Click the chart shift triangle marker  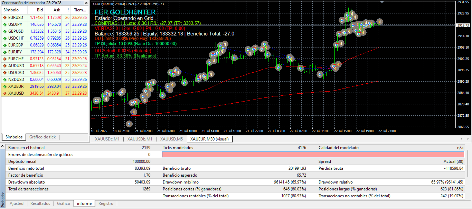point(381,2)
